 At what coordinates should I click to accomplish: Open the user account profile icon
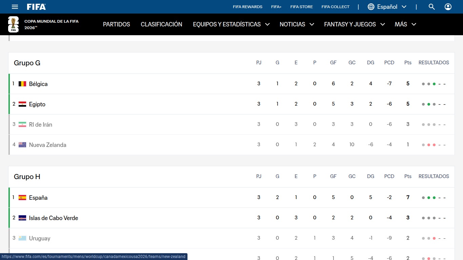pos(448,7)
